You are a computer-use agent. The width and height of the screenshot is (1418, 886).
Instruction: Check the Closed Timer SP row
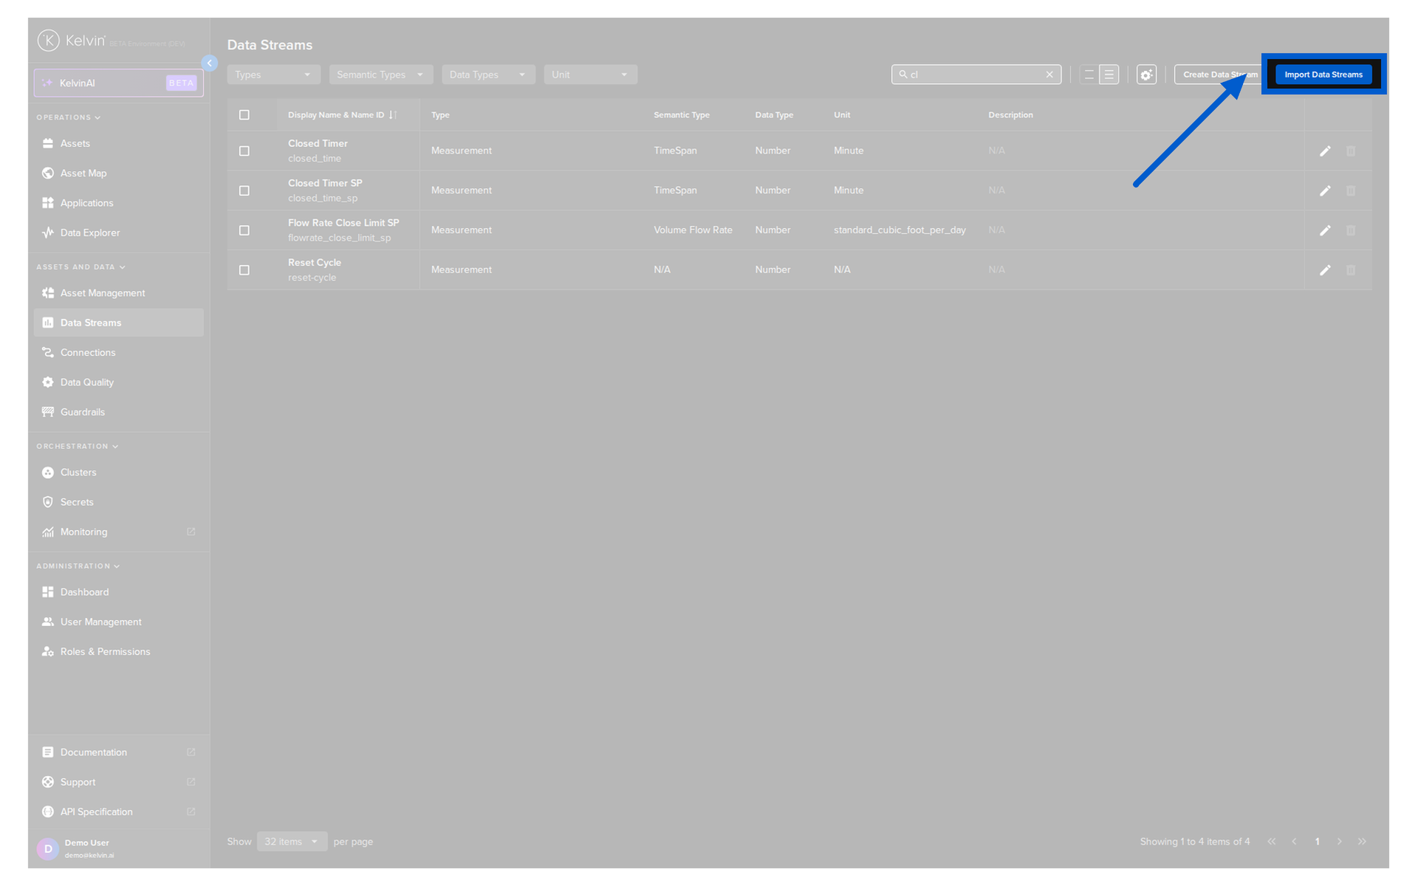244,190
